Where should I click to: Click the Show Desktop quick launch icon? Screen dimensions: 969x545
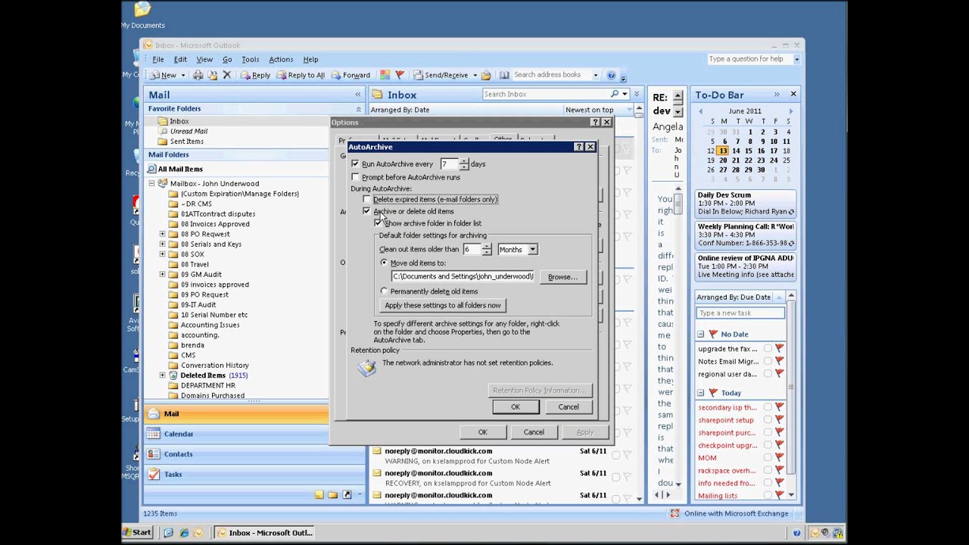point(169,533)
